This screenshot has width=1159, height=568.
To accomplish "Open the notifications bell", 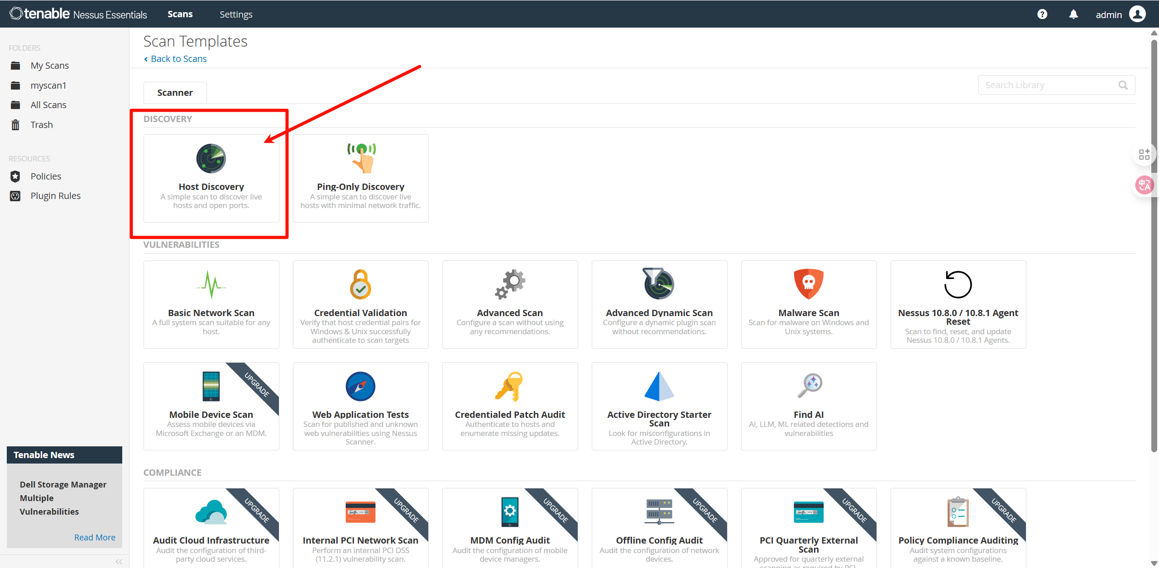I will pos(1073,14).
